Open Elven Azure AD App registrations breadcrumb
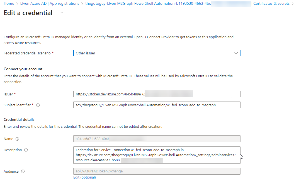Screen dimensions: 294x183 coord(50,3)
